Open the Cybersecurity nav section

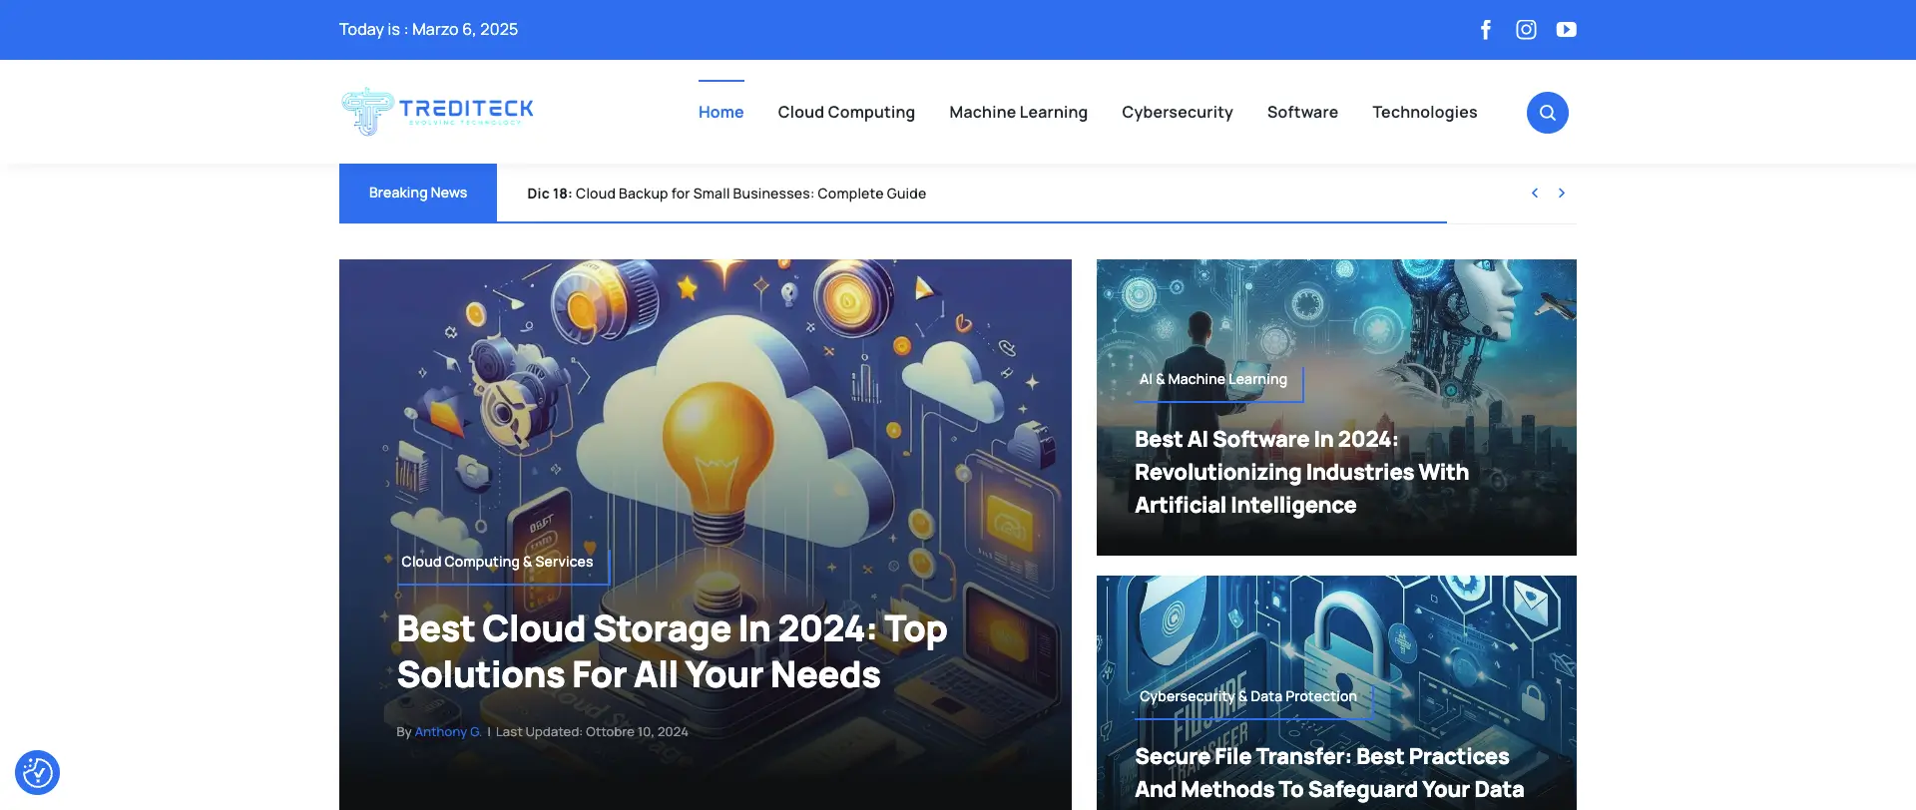tap(1177, 113)
